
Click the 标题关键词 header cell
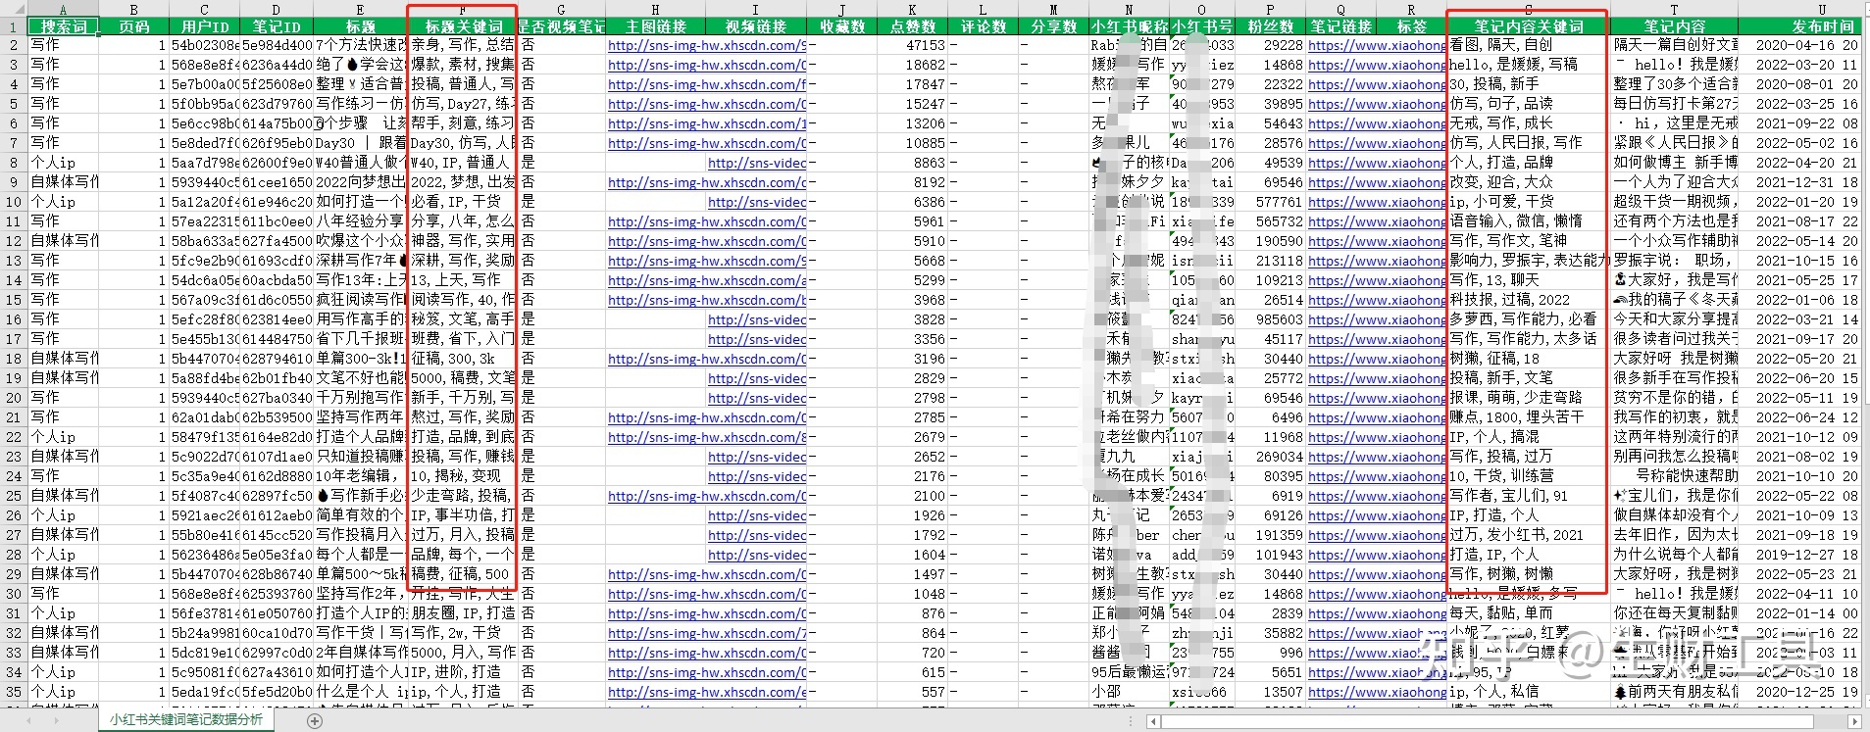click(x=463, y=26)
